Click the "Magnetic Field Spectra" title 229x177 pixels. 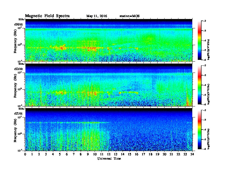47,16
